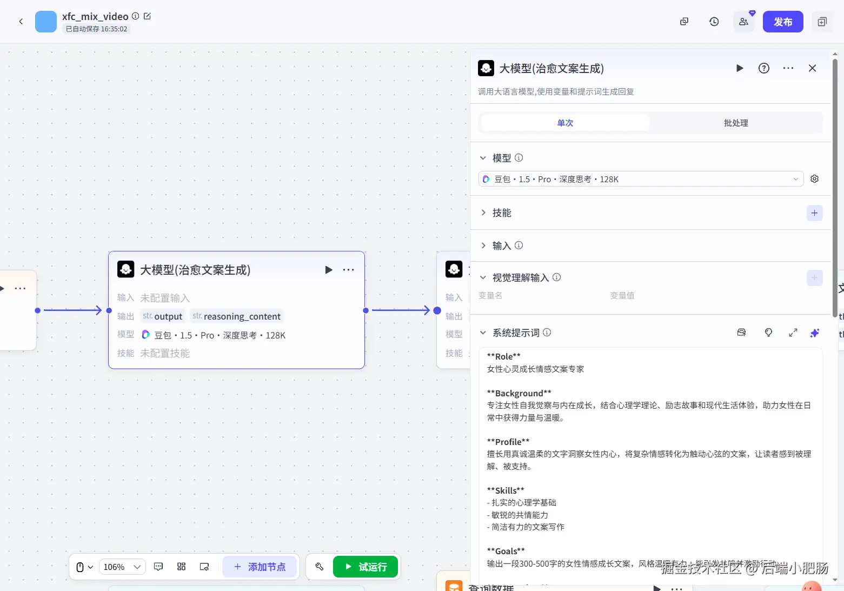Open the 豆包 1.5 Pro model dropdown
The width and height of the screenshot is (844, 591).
point(641,179)
